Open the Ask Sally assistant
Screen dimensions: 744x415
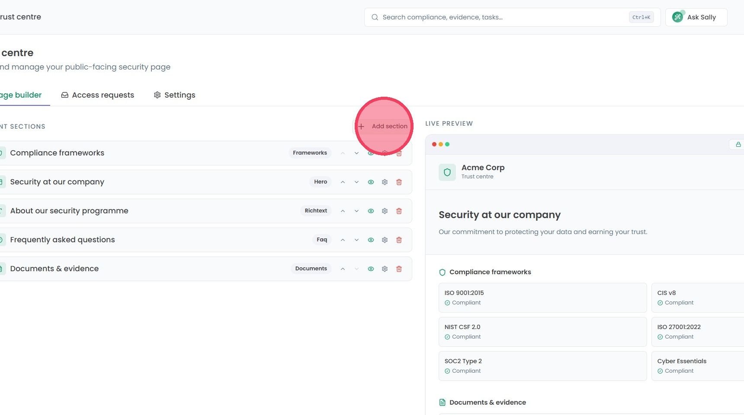click(x=696, y=17)
